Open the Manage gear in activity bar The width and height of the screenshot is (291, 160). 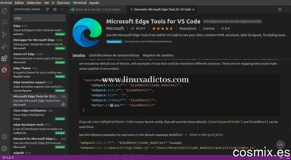click(4, 148)
